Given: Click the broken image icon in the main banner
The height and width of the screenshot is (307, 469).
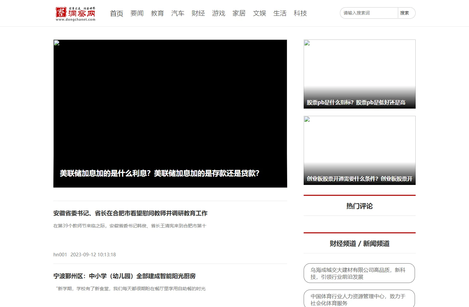Looking at the screenshot, I should tap(57, 43).
